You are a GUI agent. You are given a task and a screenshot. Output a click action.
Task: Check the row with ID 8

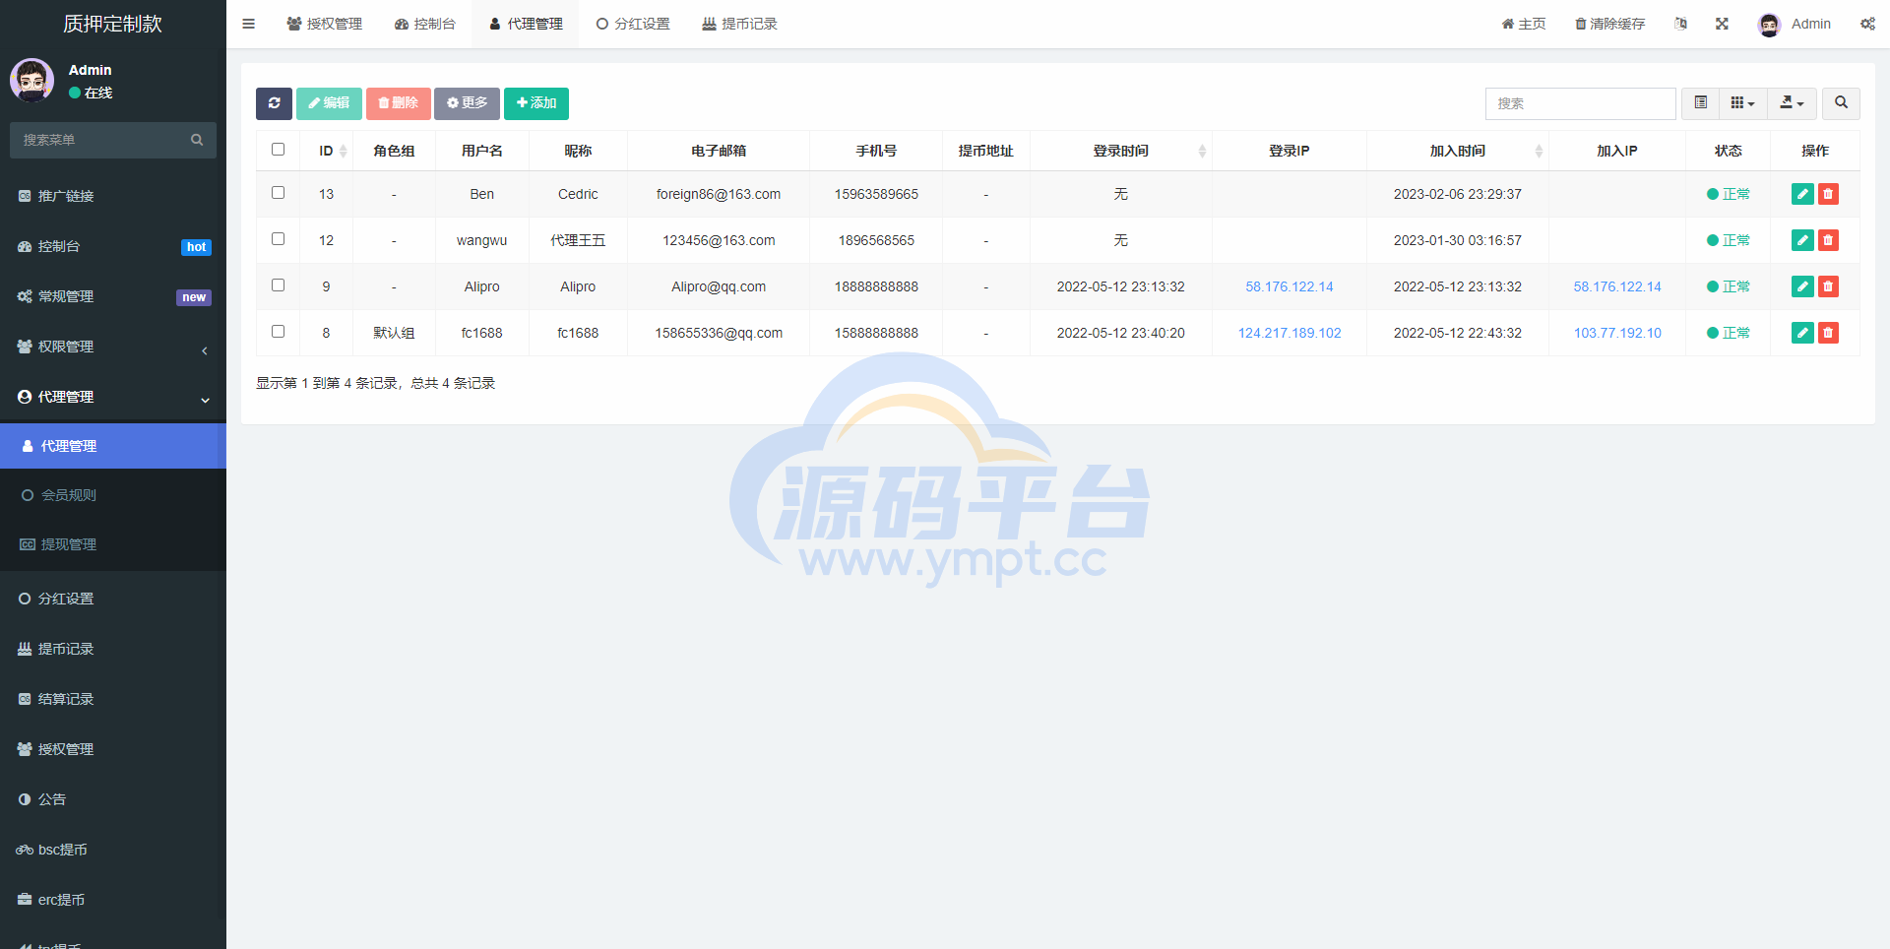click(x=278, y=332)
